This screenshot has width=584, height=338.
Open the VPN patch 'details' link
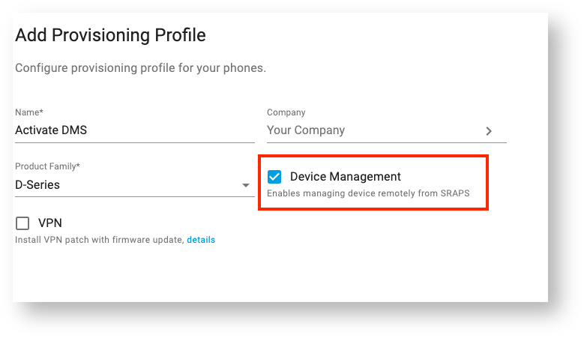click(201, 240)
